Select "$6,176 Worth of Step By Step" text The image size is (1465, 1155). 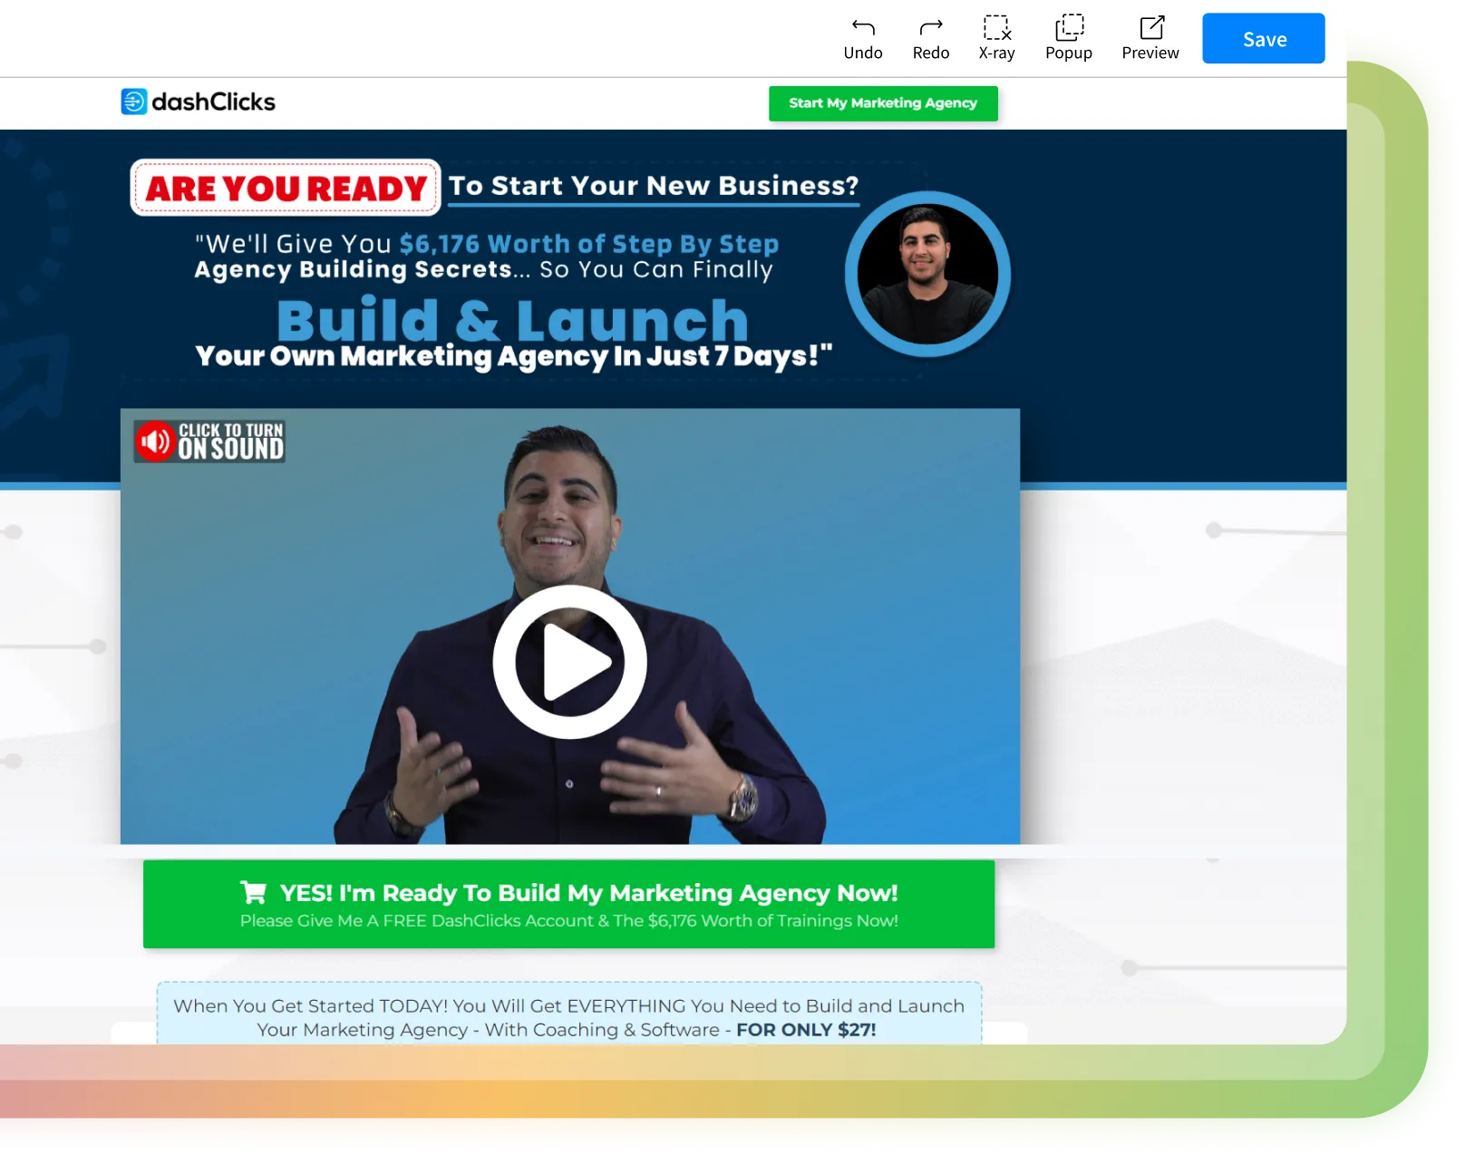point(589,244)
